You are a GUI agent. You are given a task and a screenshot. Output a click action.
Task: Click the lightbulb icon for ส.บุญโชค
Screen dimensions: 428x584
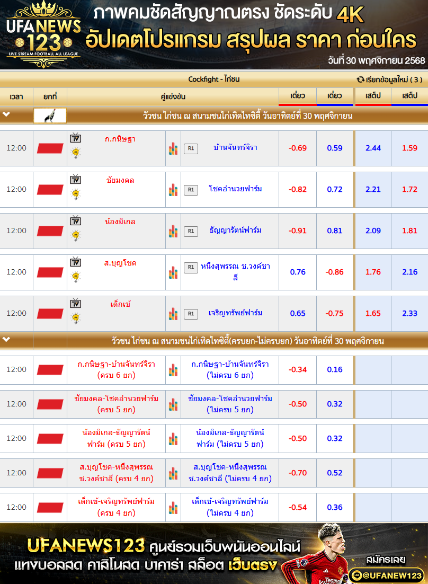click(x=76, y=277)
